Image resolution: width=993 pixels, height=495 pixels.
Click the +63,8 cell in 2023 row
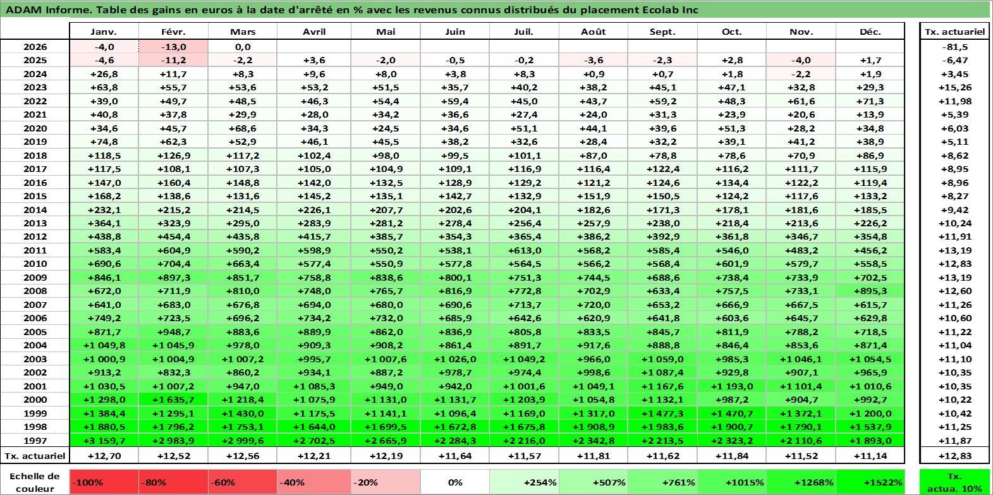click(104, 87)
